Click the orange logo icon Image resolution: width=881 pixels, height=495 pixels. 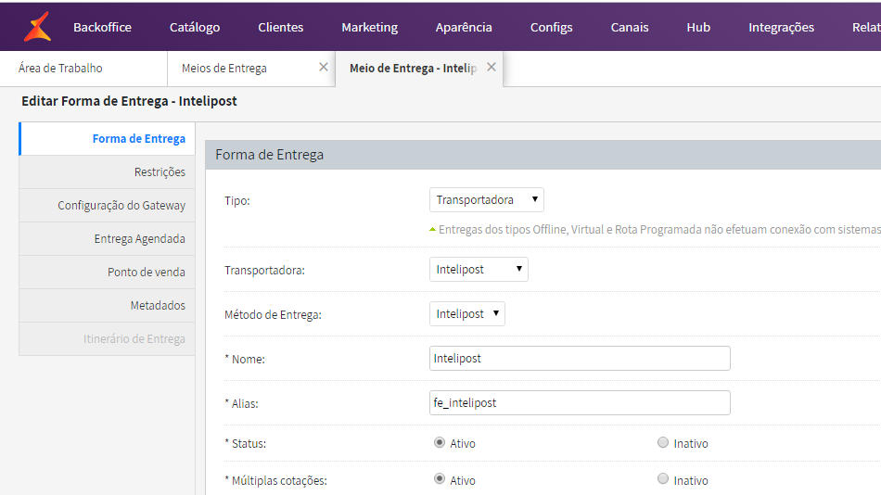[x=38, y=27]
